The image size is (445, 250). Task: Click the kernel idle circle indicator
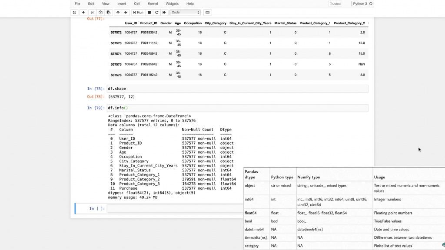371,3
